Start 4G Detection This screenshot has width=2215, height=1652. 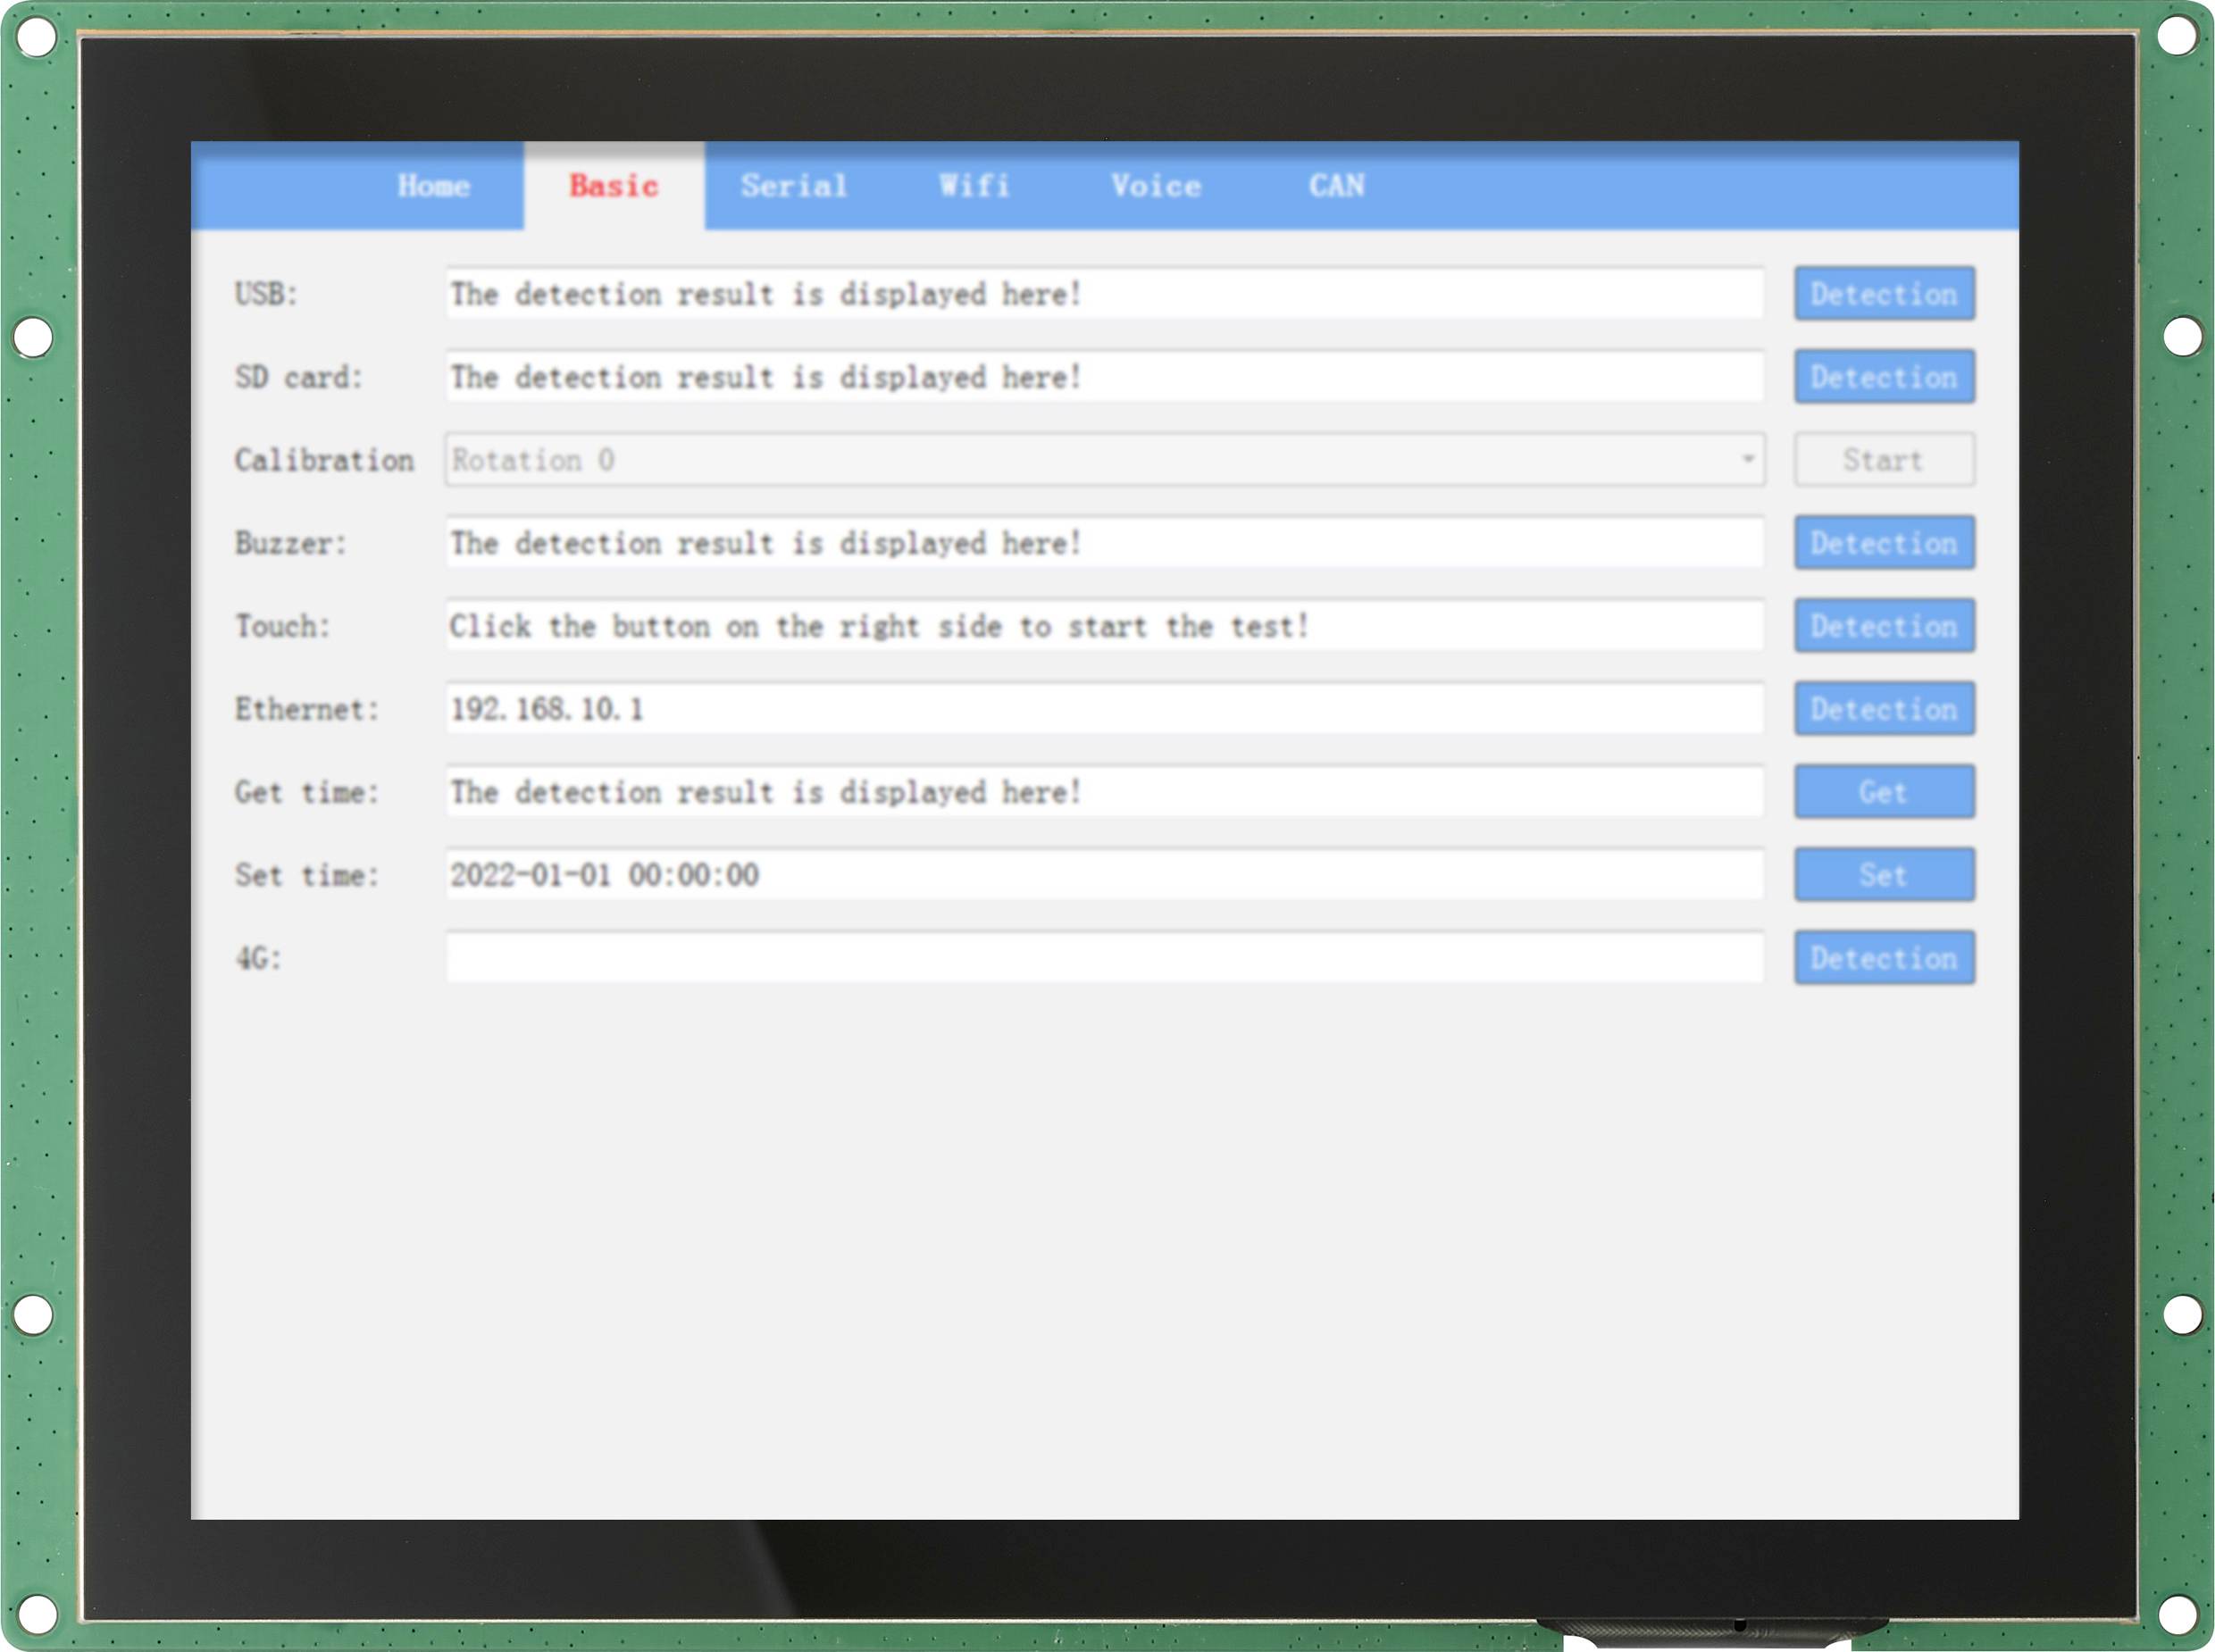(x=1883, y=958)
